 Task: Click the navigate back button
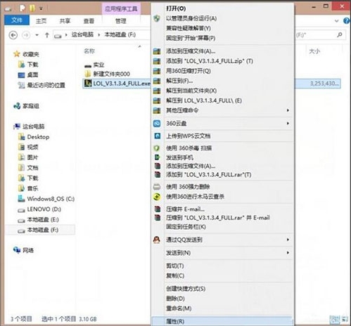pyautogui.click(x=13, y=35)
